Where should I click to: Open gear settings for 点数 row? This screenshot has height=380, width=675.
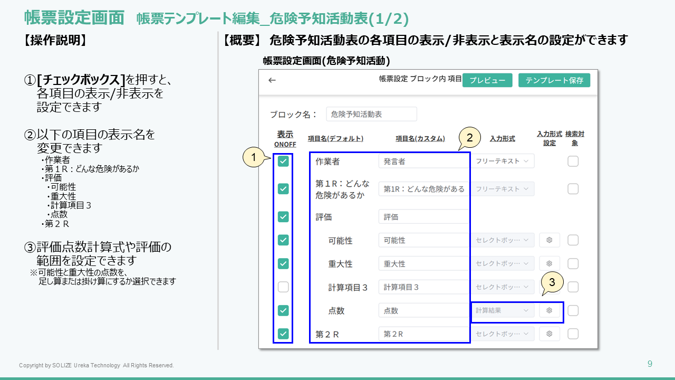click(x=549, y=310)
